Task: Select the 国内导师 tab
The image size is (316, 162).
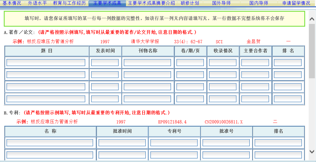Action: 257,3
